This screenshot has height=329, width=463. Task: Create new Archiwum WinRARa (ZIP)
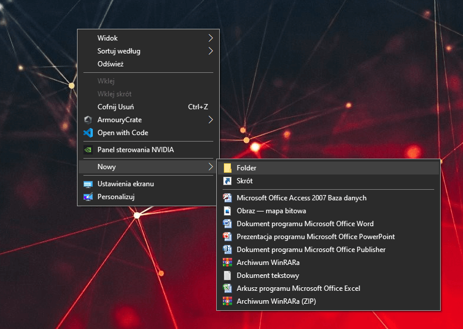328,301
